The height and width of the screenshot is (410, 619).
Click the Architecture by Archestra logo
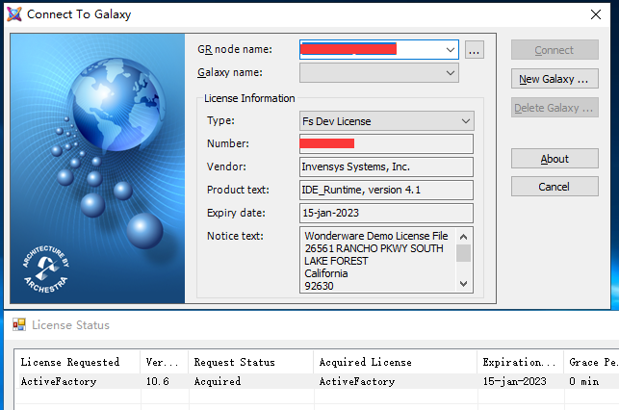pos(46,269)
